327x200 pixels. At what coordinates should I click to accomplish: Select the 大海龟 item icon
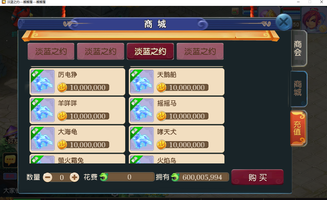[43, 139]
